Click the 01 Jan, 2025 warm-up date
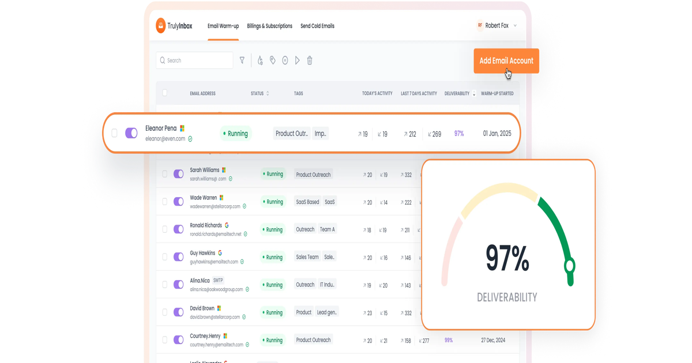 (497, 133)
